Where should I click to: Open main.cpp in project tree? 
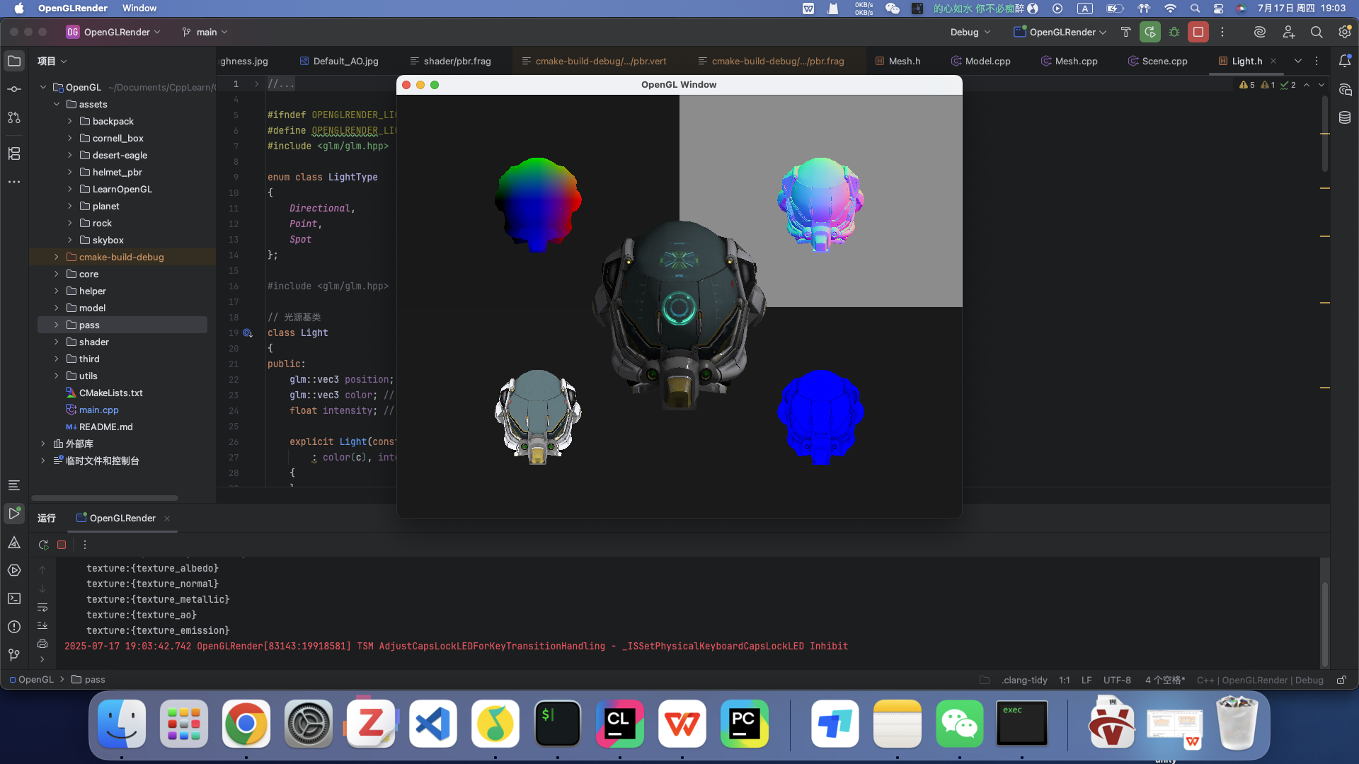(98, 410)
